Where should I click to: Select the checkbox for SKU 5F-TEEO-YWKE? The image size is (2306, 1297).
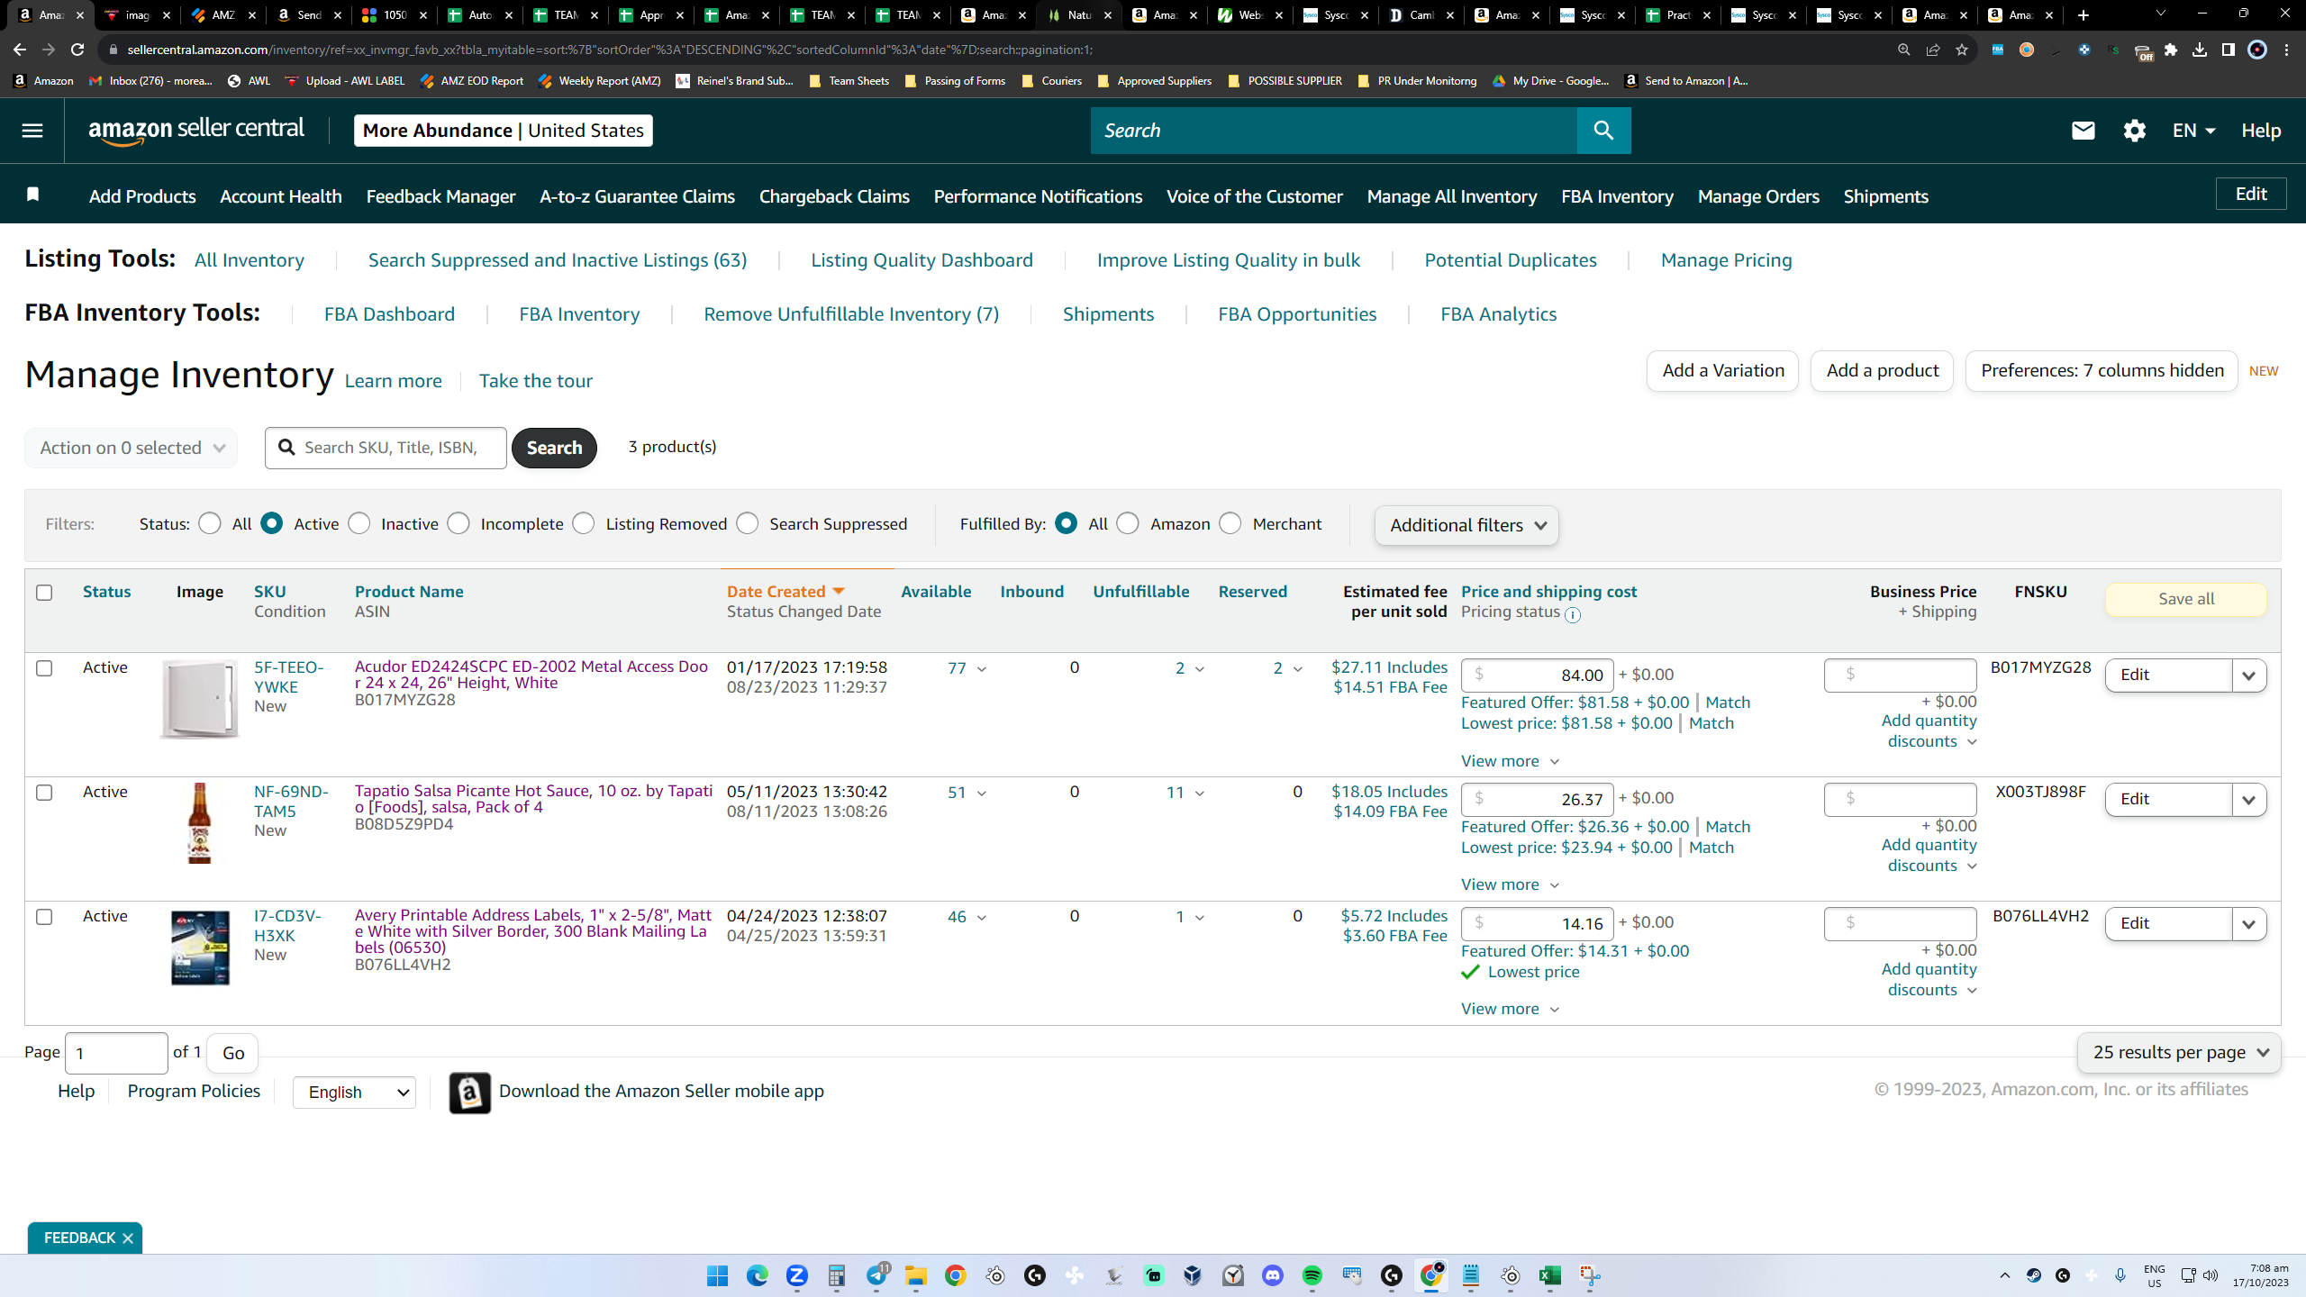pos(44,668)
